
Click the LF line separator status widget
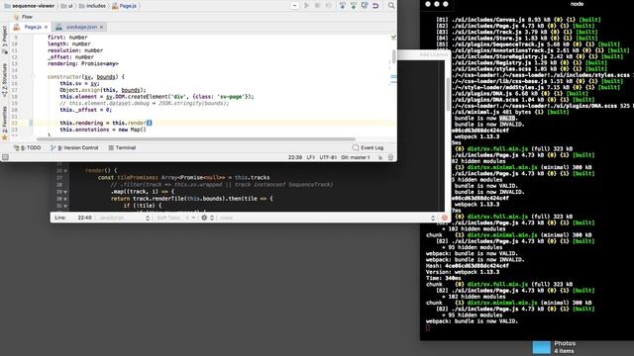pyautogui.click(x=310, y=157)
